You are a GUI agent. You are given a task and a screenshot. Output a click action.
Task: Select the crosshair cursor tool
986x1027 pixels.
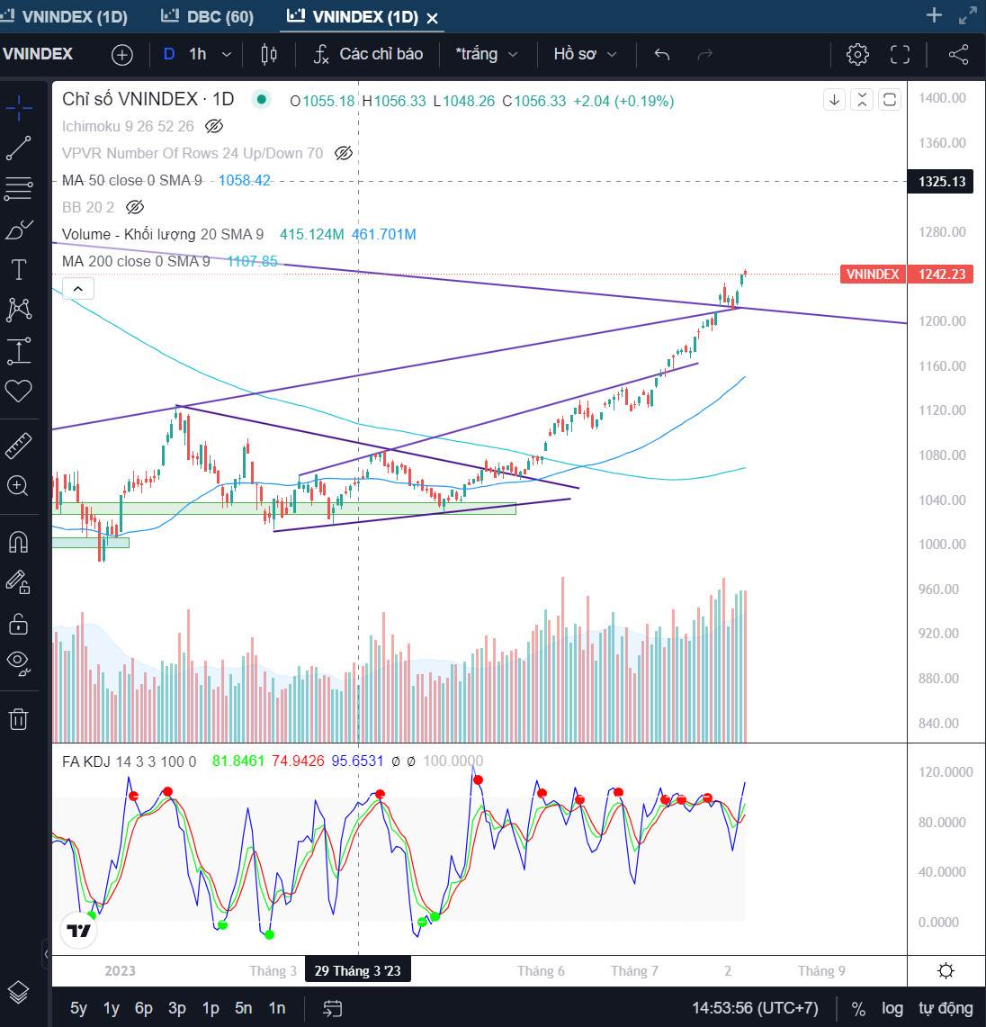point(19,107)
